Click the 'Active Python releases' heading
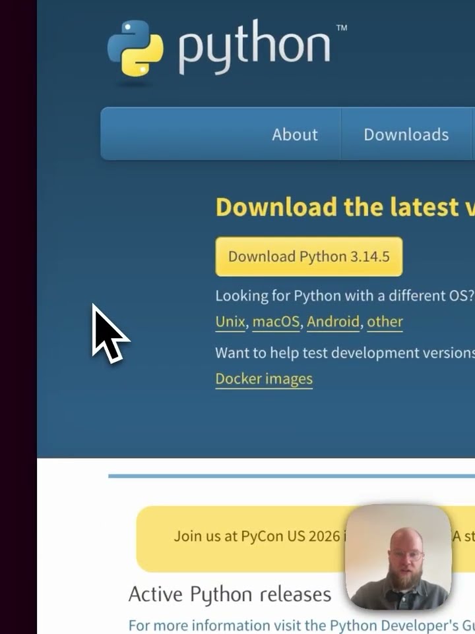Screen dimensions: 475x634 [230, 594]
